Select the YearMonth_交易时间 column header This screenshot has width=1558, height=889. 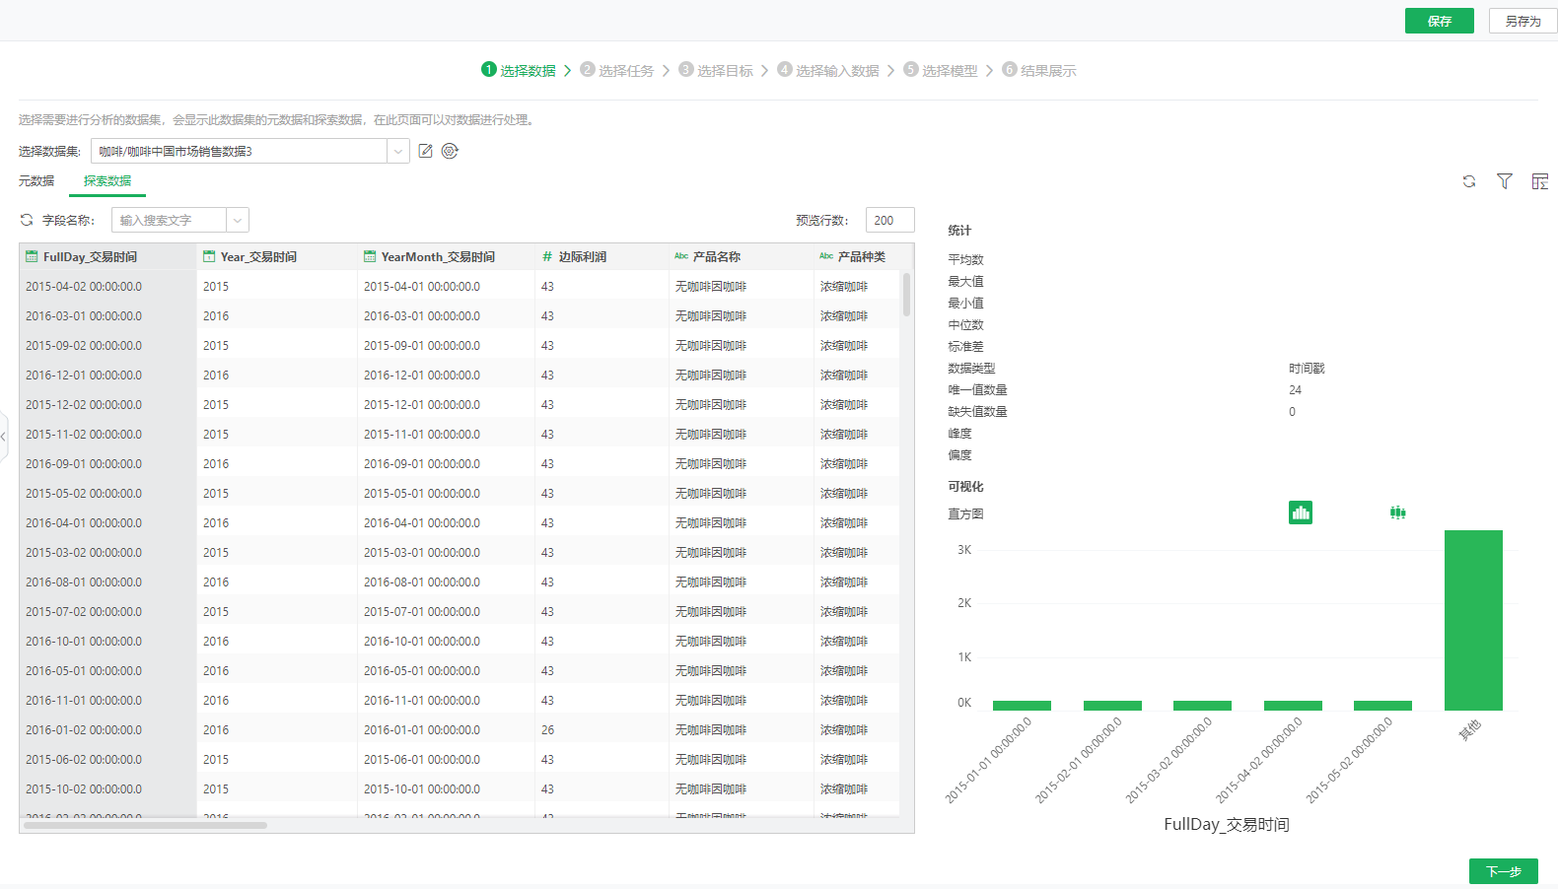(x=446, y=256)
